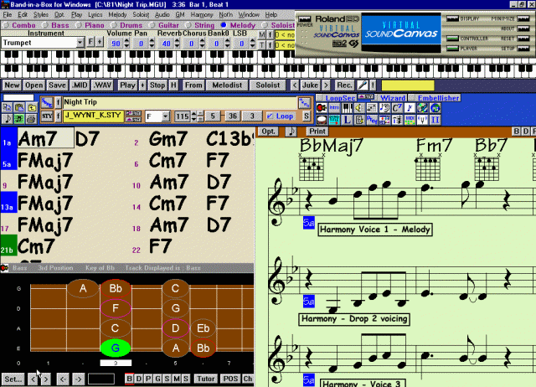536x387 pixels.
Task: Select the Bass part radio button
Action: [x=45, y=25]
